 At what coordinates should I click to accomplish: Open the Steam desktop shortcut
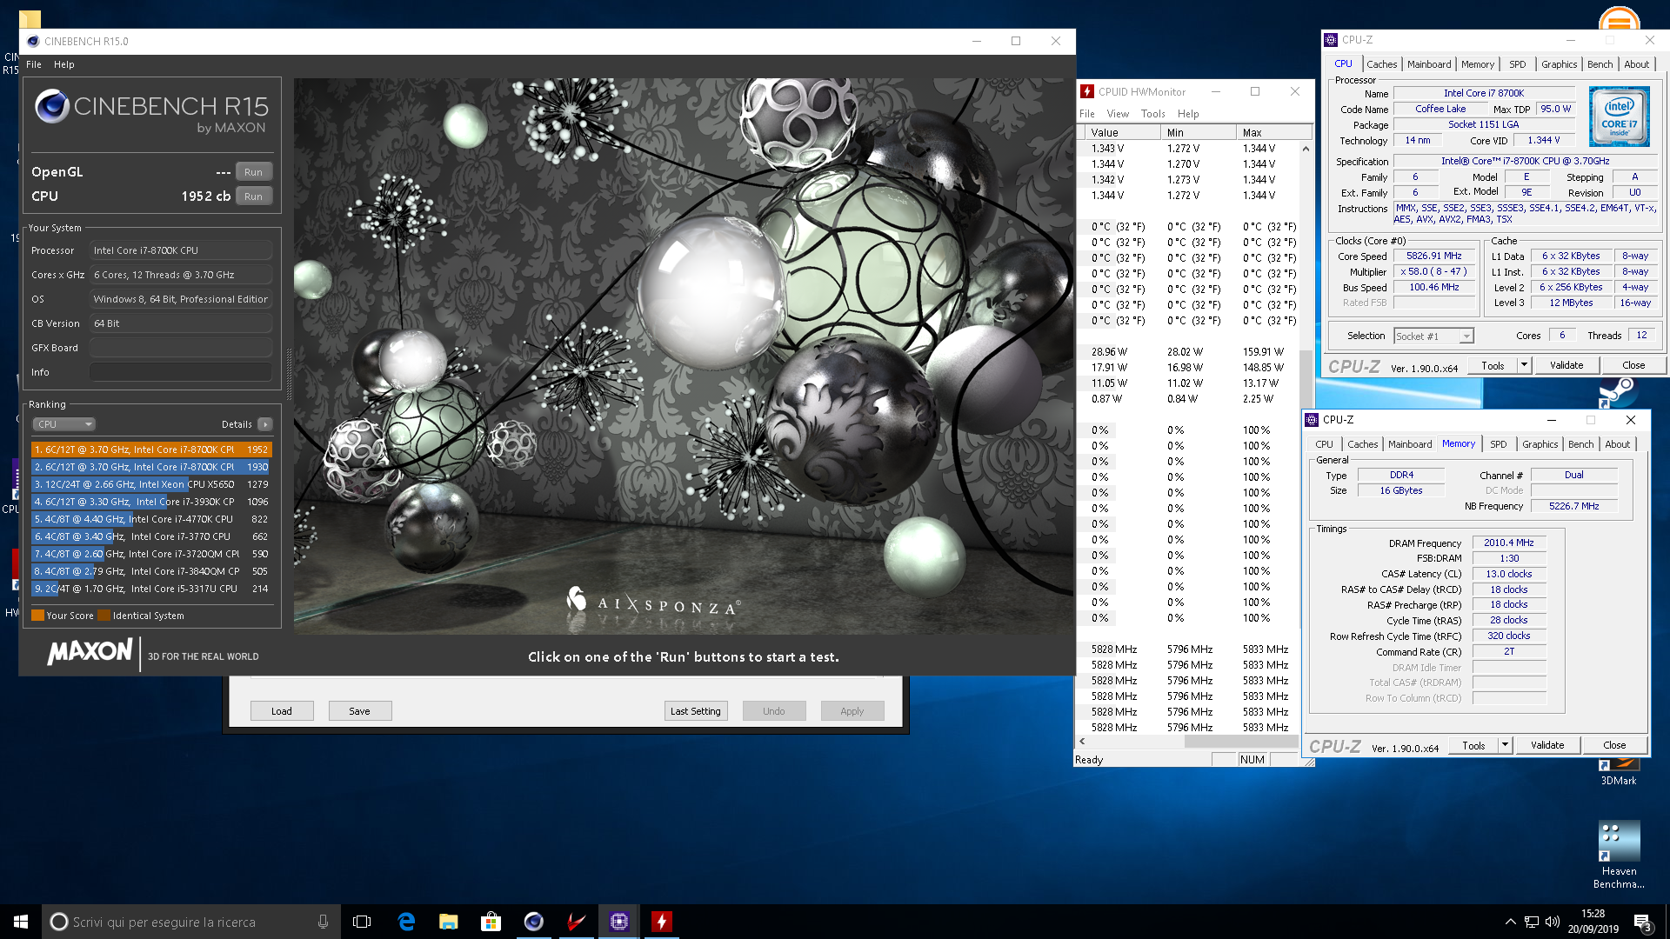1617,393
